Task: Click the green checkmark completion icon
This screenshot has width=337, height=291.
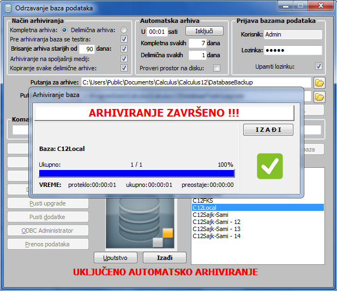Action: pos(270,166)
